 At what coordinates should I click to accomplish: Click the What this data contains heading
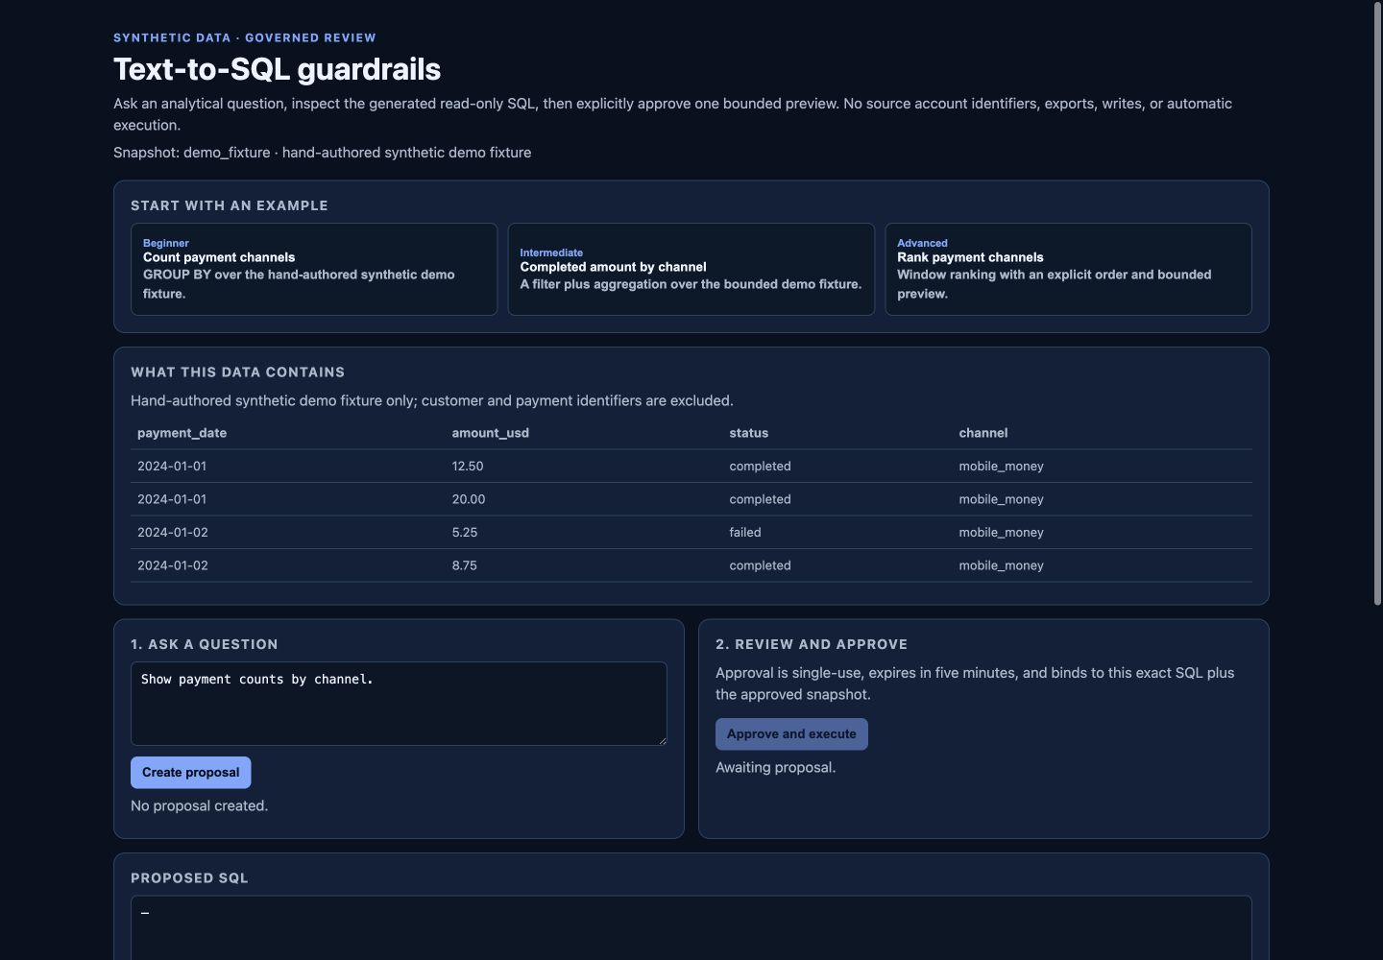click(x=238, y=372)
